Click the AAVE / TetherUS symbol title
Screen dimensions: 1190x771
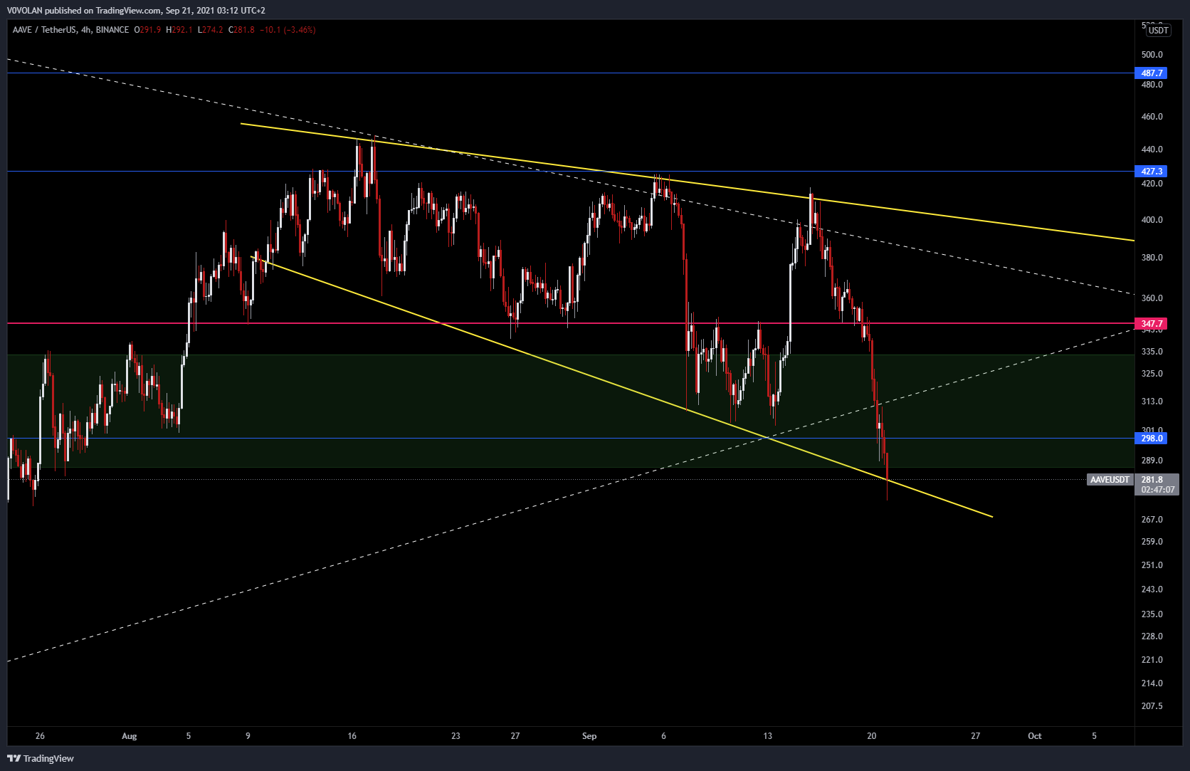click(x=44, y=30)
